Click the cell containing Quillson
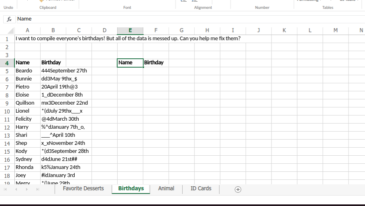This screenshot has width=365, height=206. coord(27,103)
